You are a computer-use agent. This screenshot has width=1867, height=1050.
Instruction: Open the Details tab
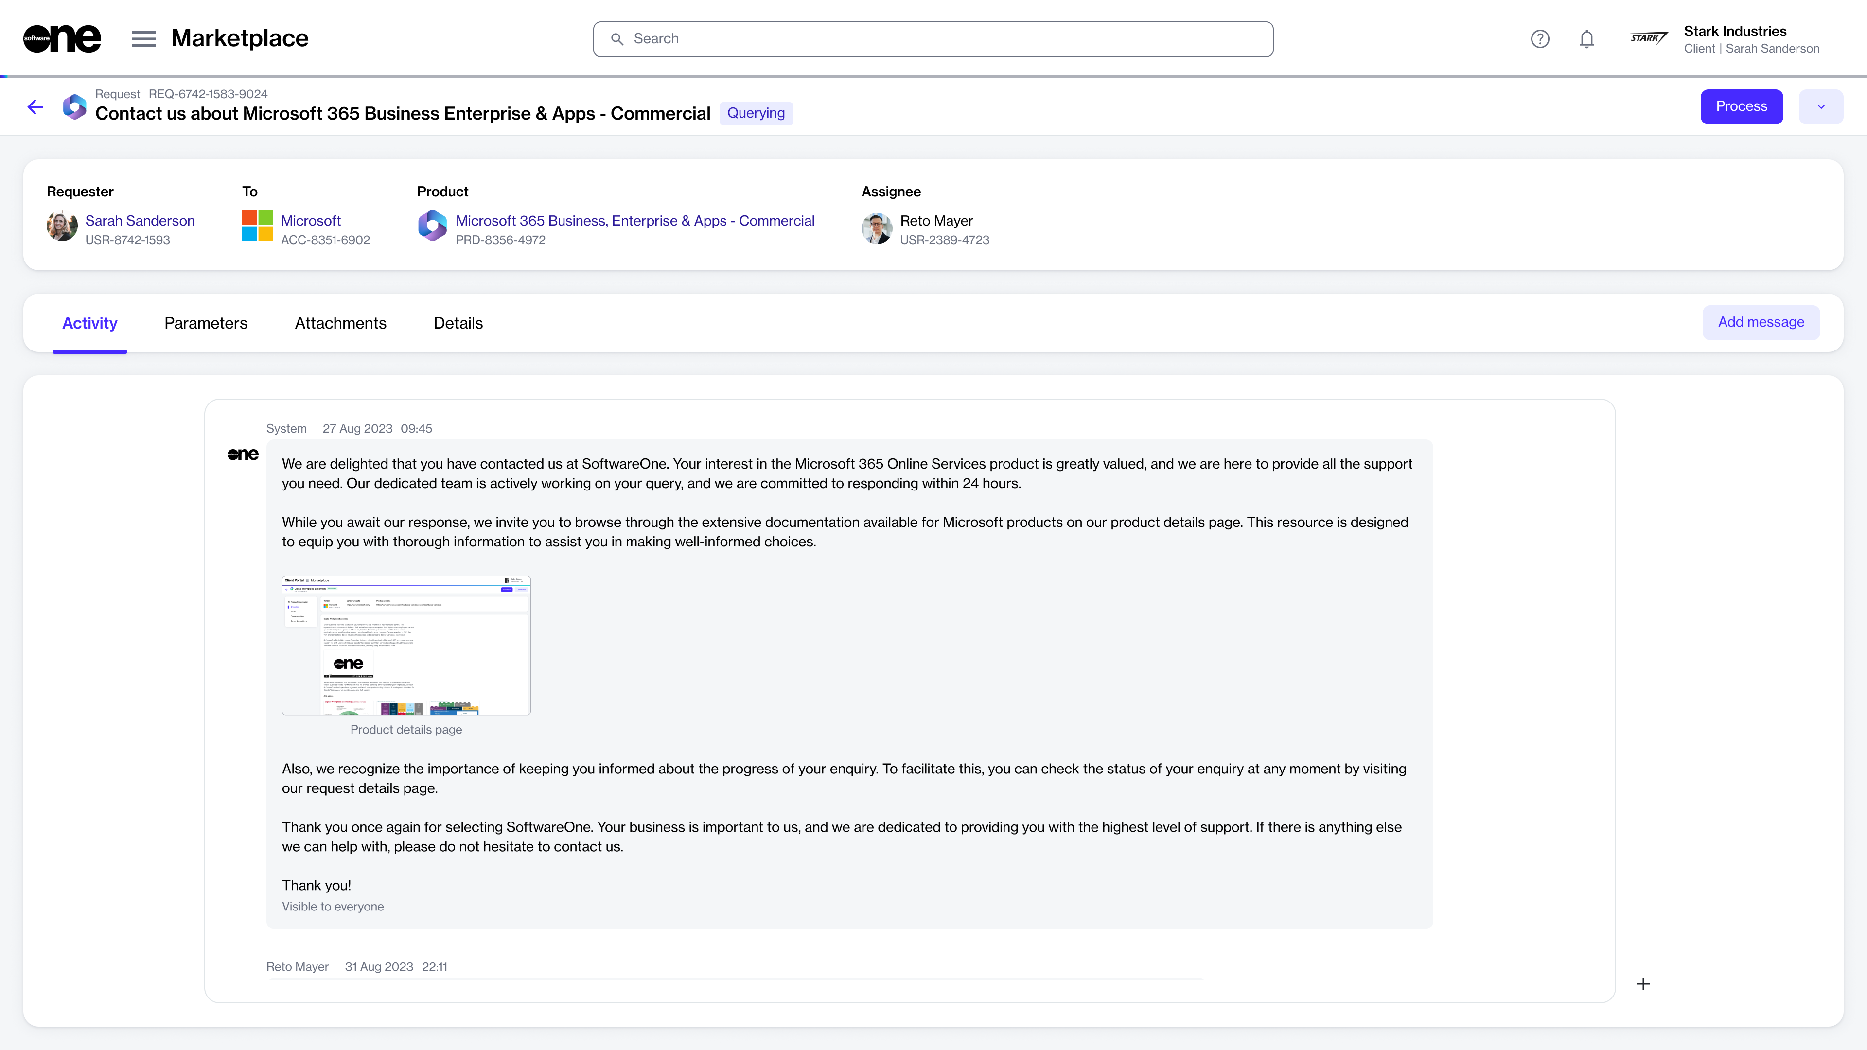pyautogui.click(x=458, y=323)
